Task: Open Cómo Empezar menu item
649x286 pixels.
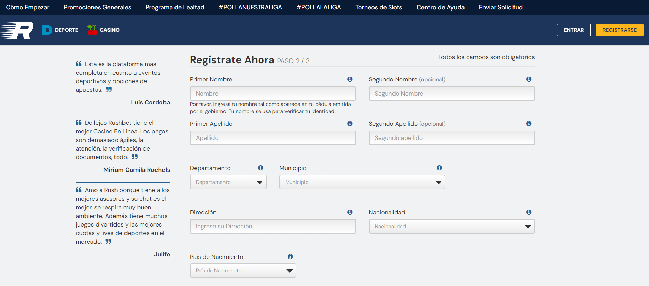Action: pyautogui.click(x=28, y=7)
